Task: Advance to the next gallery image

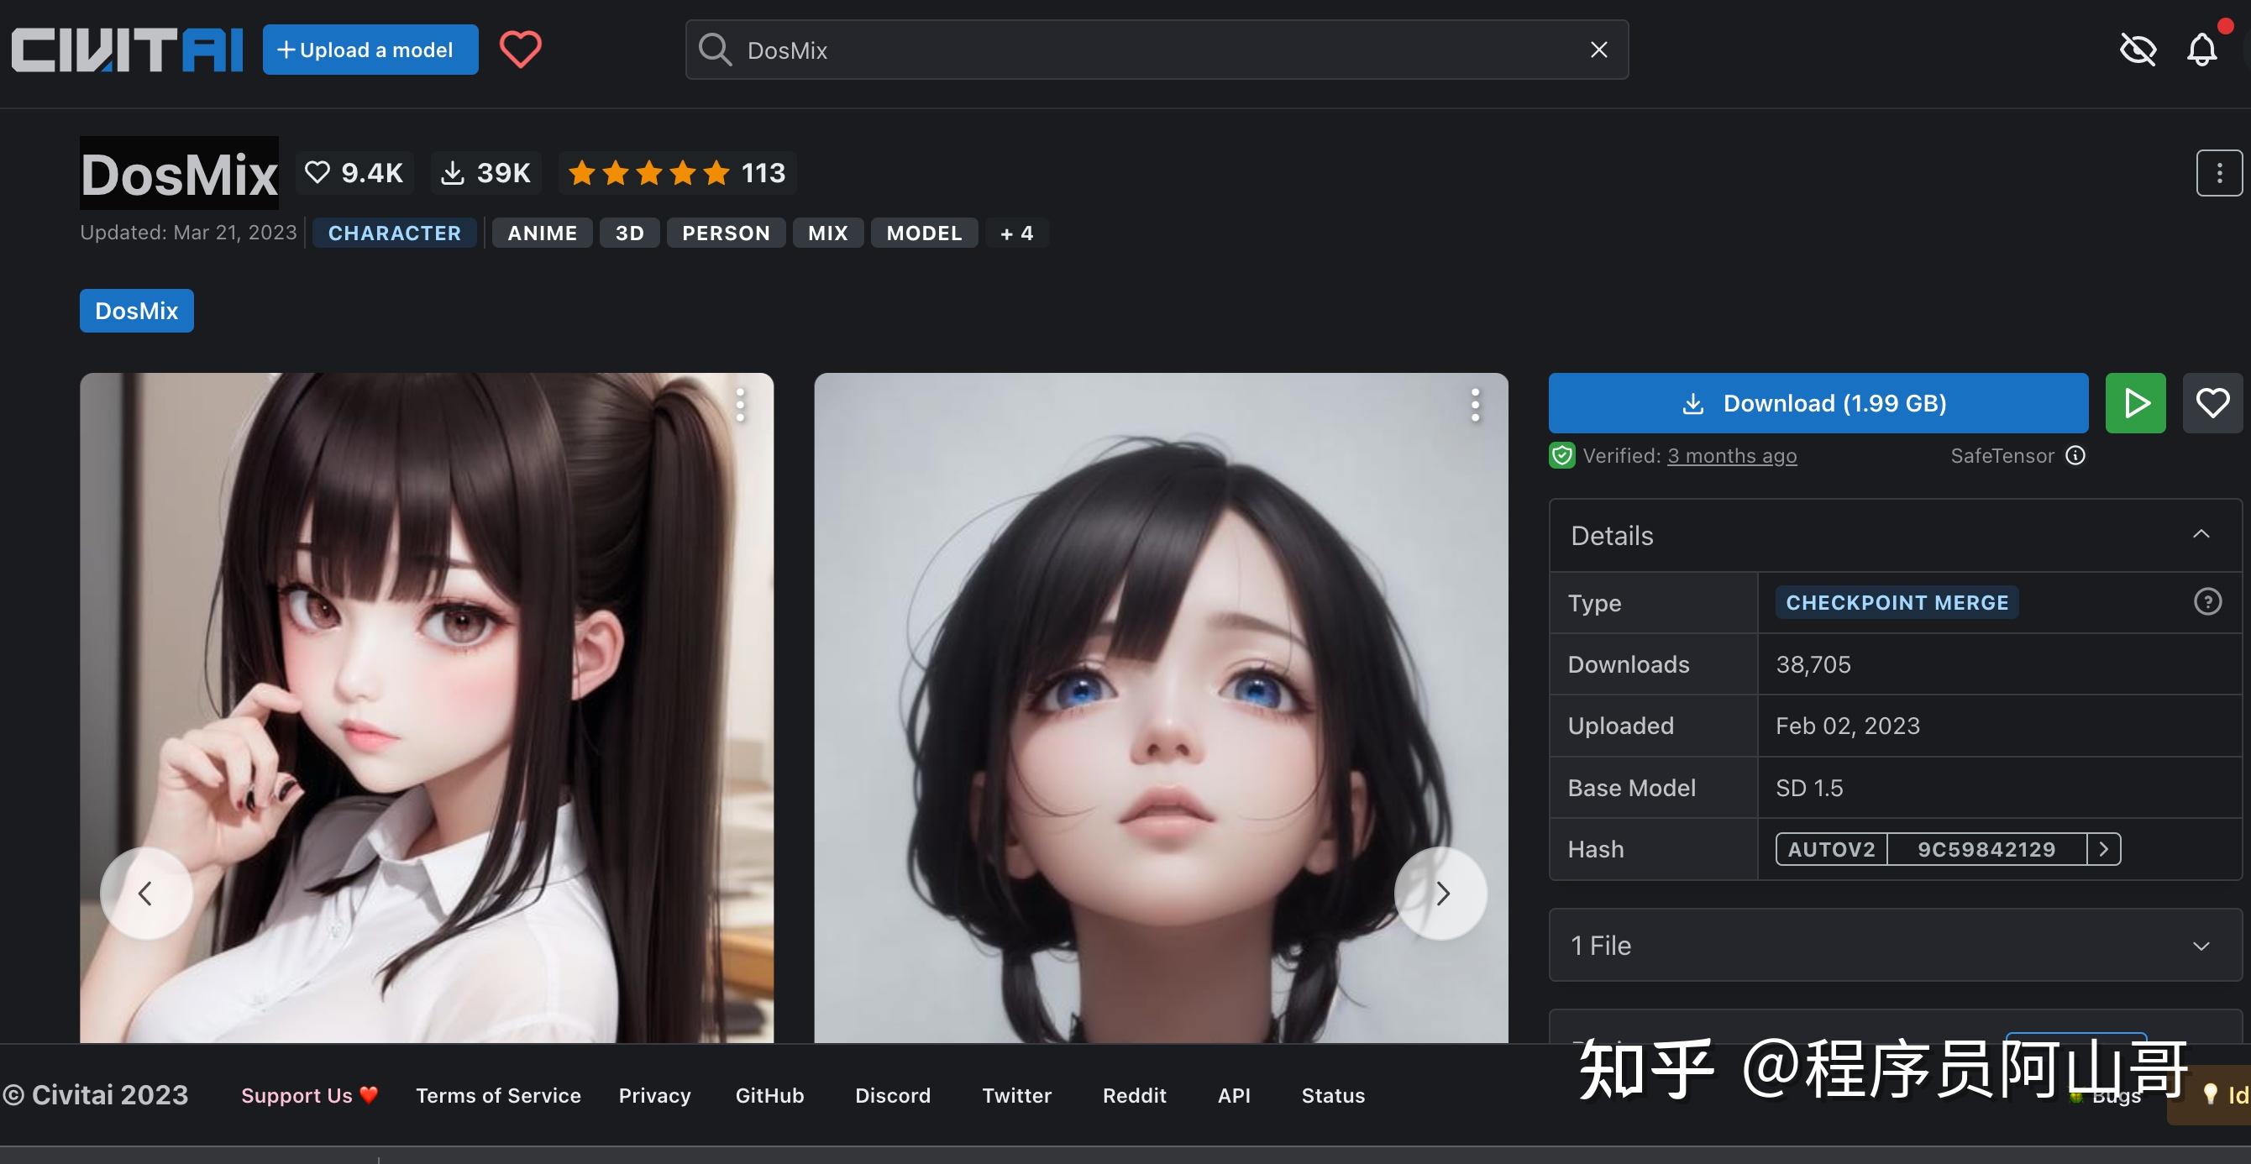Action: pos(1441,893)
